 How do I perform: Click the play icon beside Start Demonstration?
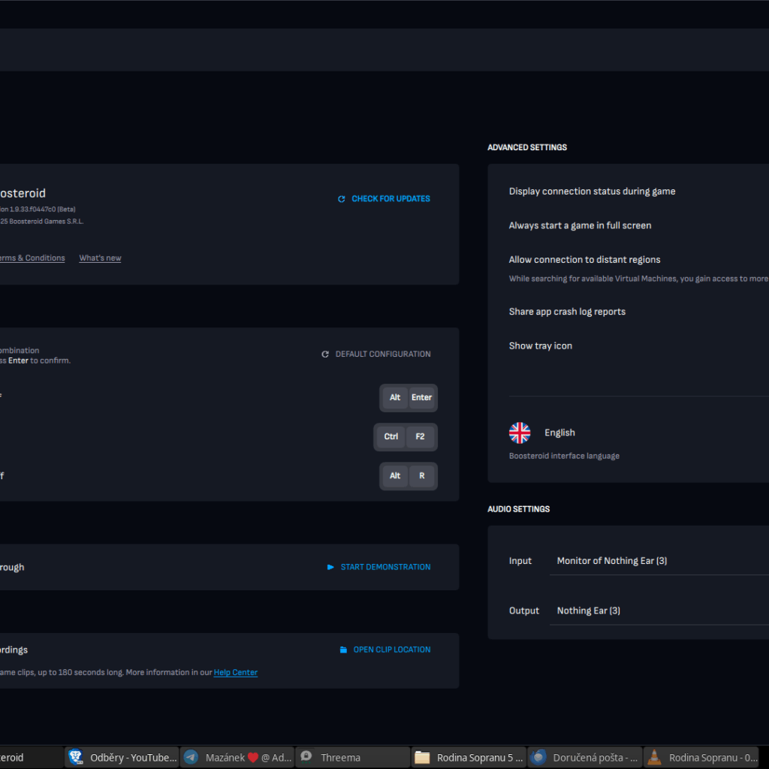[330, 567]
